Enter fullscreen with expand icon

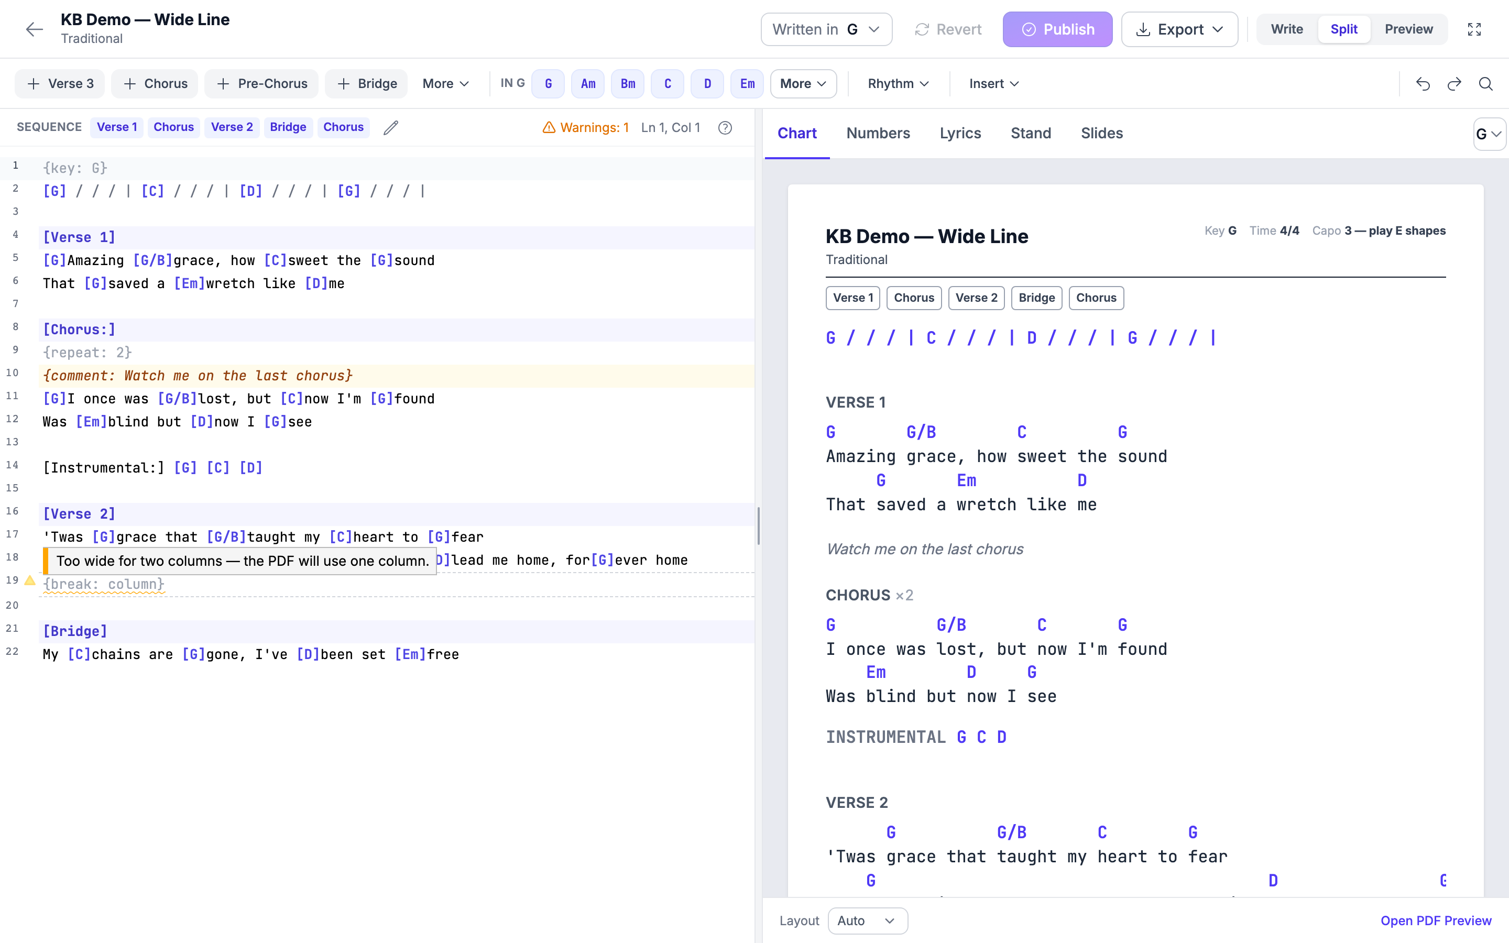[1474, 29]
